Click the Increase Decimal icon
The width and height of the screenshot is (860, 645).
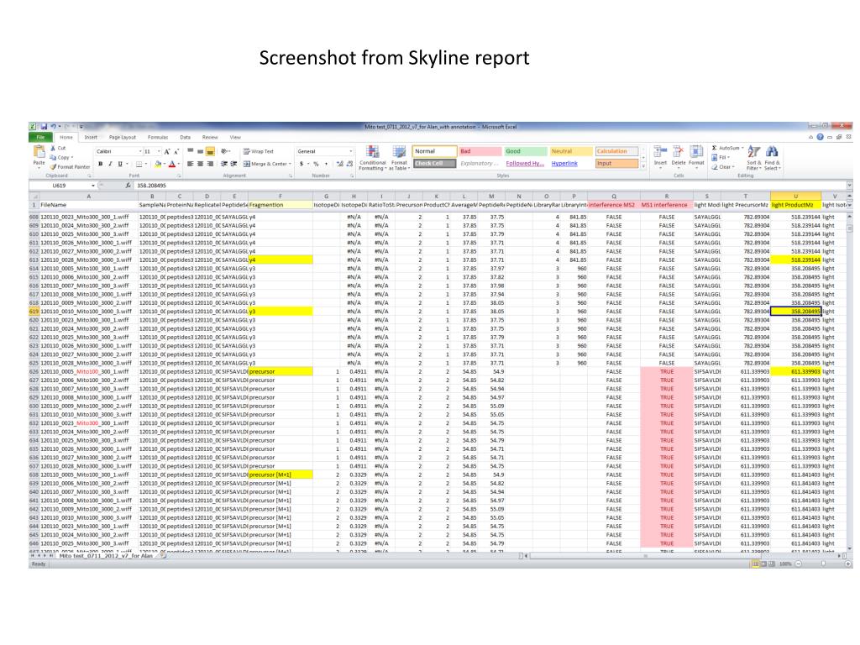[340, 164]
